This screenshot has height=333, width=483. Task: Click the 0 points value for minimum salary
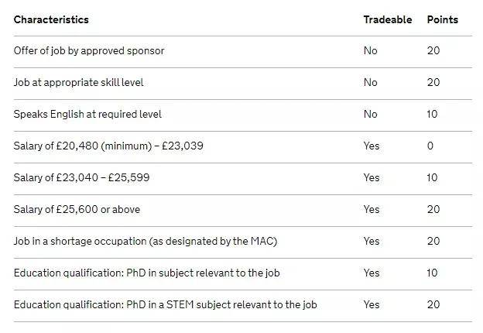(430, 146)
